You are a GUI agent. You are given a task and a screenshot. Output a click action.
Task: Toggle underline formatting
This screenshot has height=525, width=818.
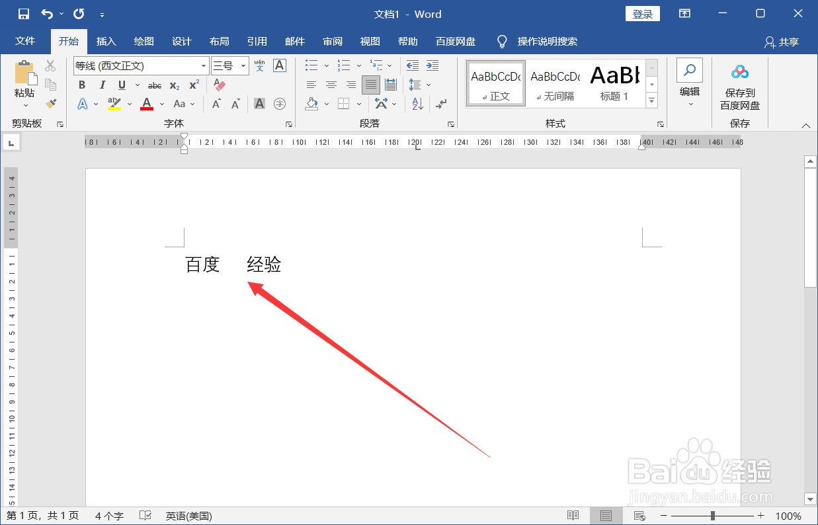coord(122,85)
